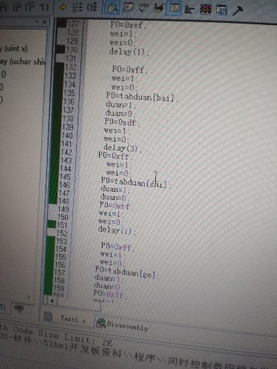Enable trace recording toolbar icon
Image resolution: width=277 pixels, height=369 pixels.
(78, 7)
